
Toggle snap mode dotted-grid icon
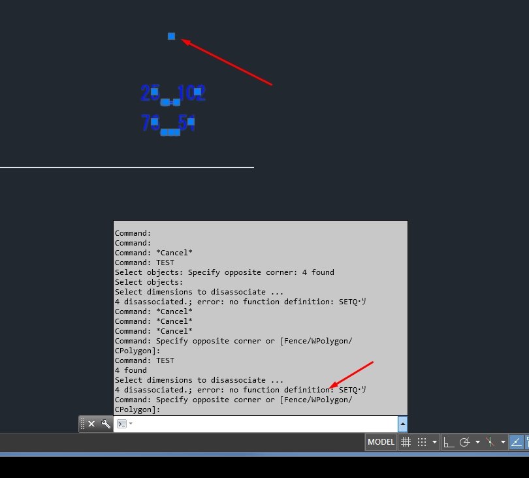[x=422, y=442]
